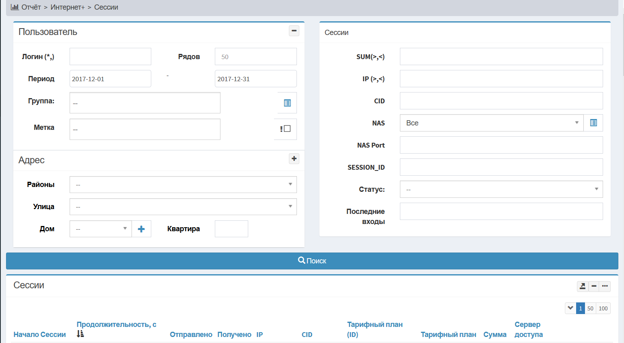Expand the Статус dropdown

(501, 189)
